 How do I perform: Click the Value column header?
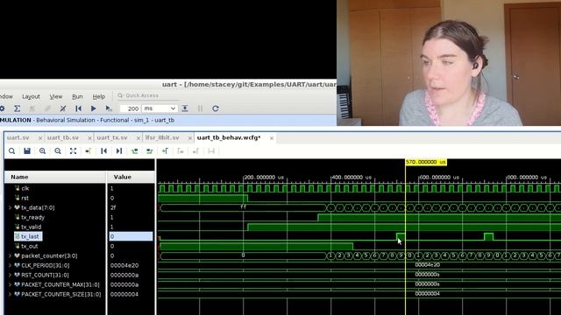coord(131,177)
